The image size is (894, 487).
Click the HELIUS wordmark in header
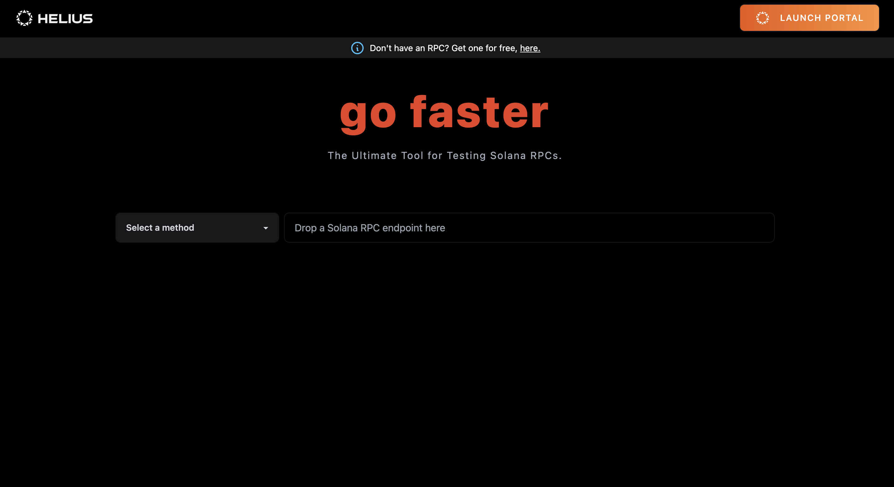[x=65, y=19]
